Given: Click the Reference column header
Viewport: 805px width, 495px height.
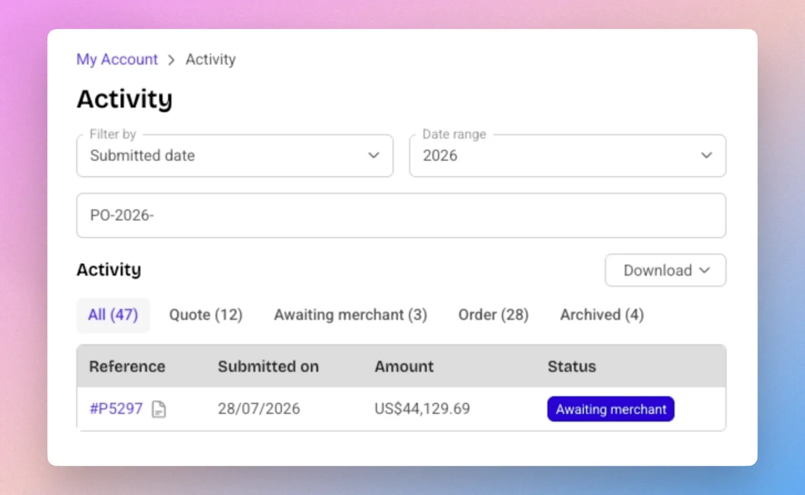Looking at the screenshot, I should tap(127, 367).
